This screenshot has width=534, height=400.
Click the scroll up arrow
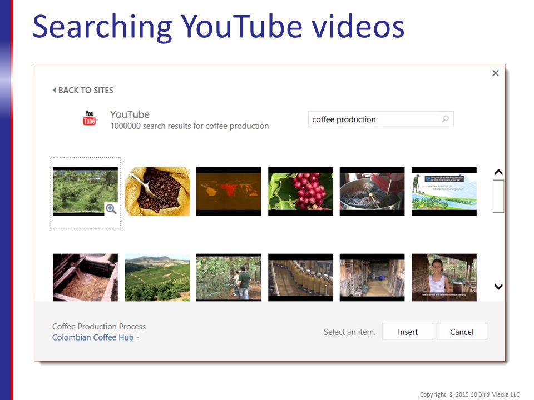pos(498,172)
